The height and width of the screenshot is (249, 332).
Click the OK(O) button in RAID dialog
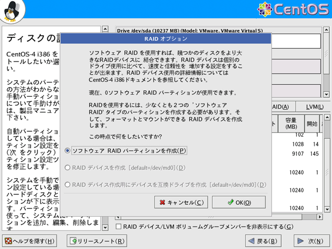(239, 203)
